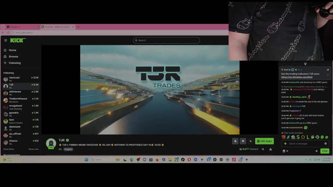Open dtanmanb channel in Following list
The height and width of the screenshot is (187, 333).
[x=21, y=128]
